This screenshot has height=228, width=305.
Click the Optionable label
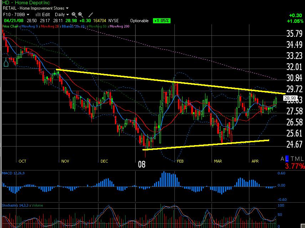[139, 21]
